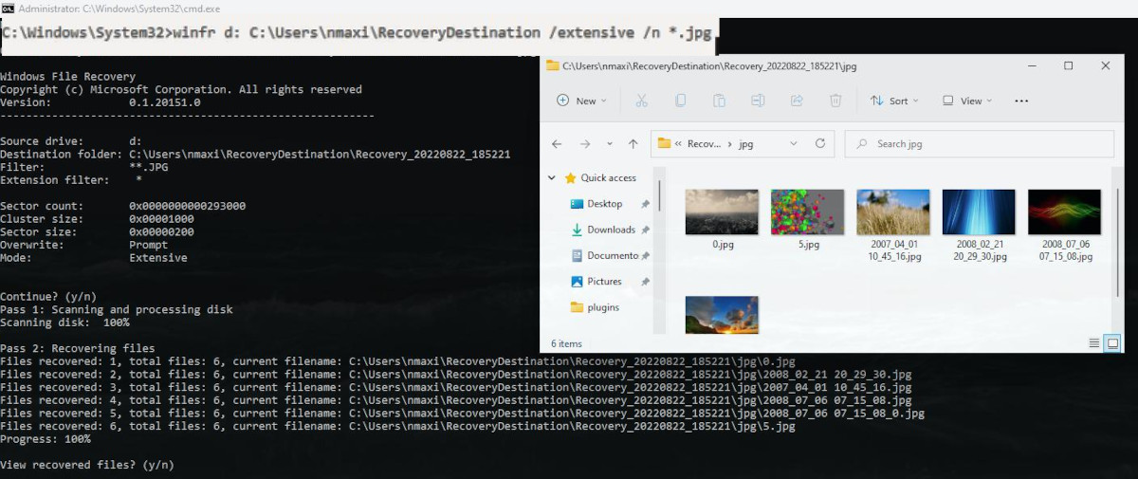Click the forward navigation arrow

pos(585,144)
